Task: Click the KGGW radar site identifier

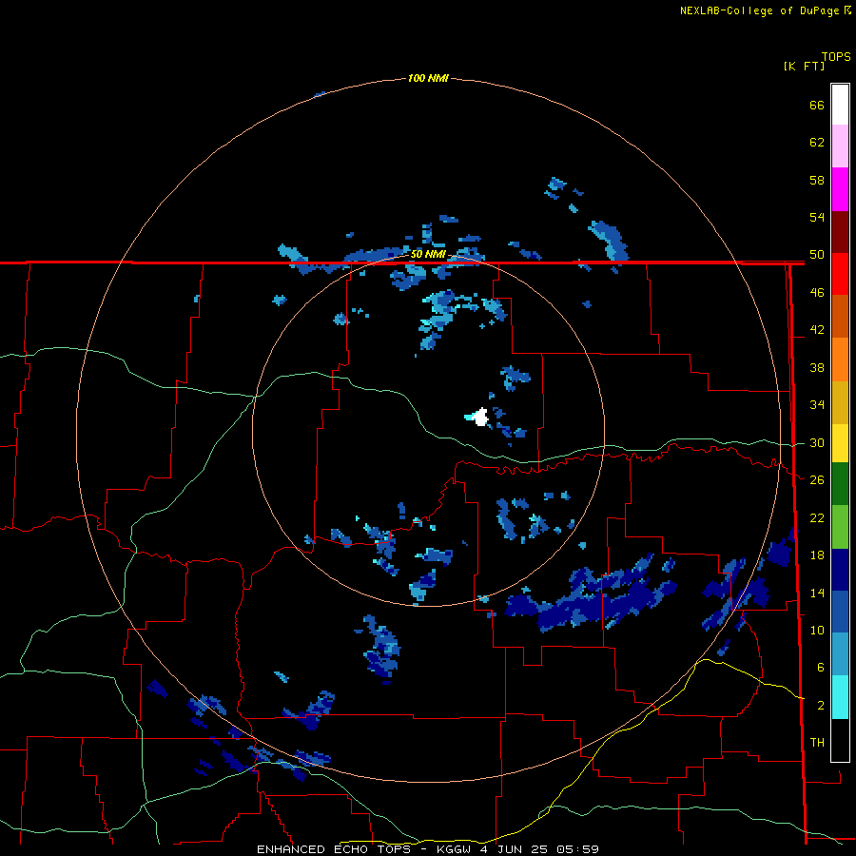Action: (453, 849)
